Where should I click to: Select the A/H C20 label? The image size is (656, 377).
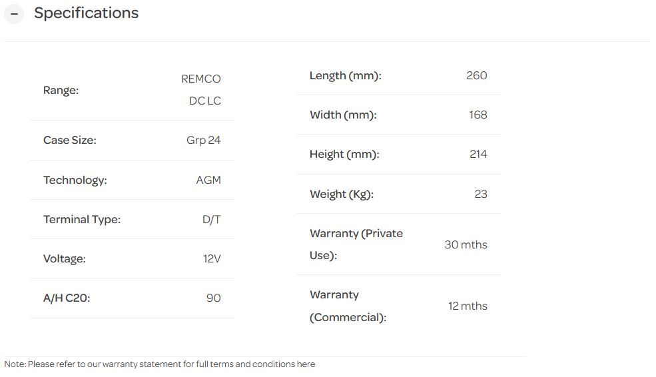tap(66, 298)
